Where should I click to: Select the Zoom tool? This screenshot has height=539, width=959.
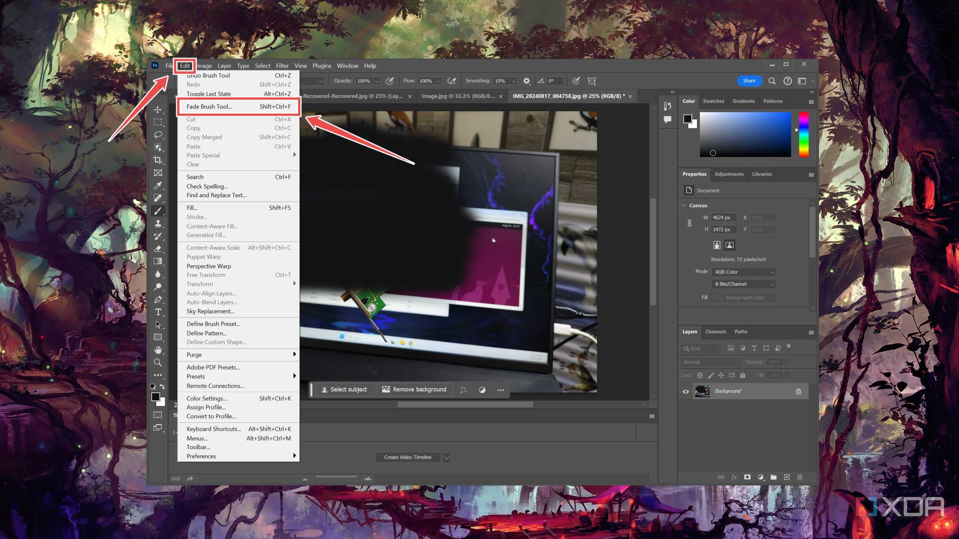158,362
